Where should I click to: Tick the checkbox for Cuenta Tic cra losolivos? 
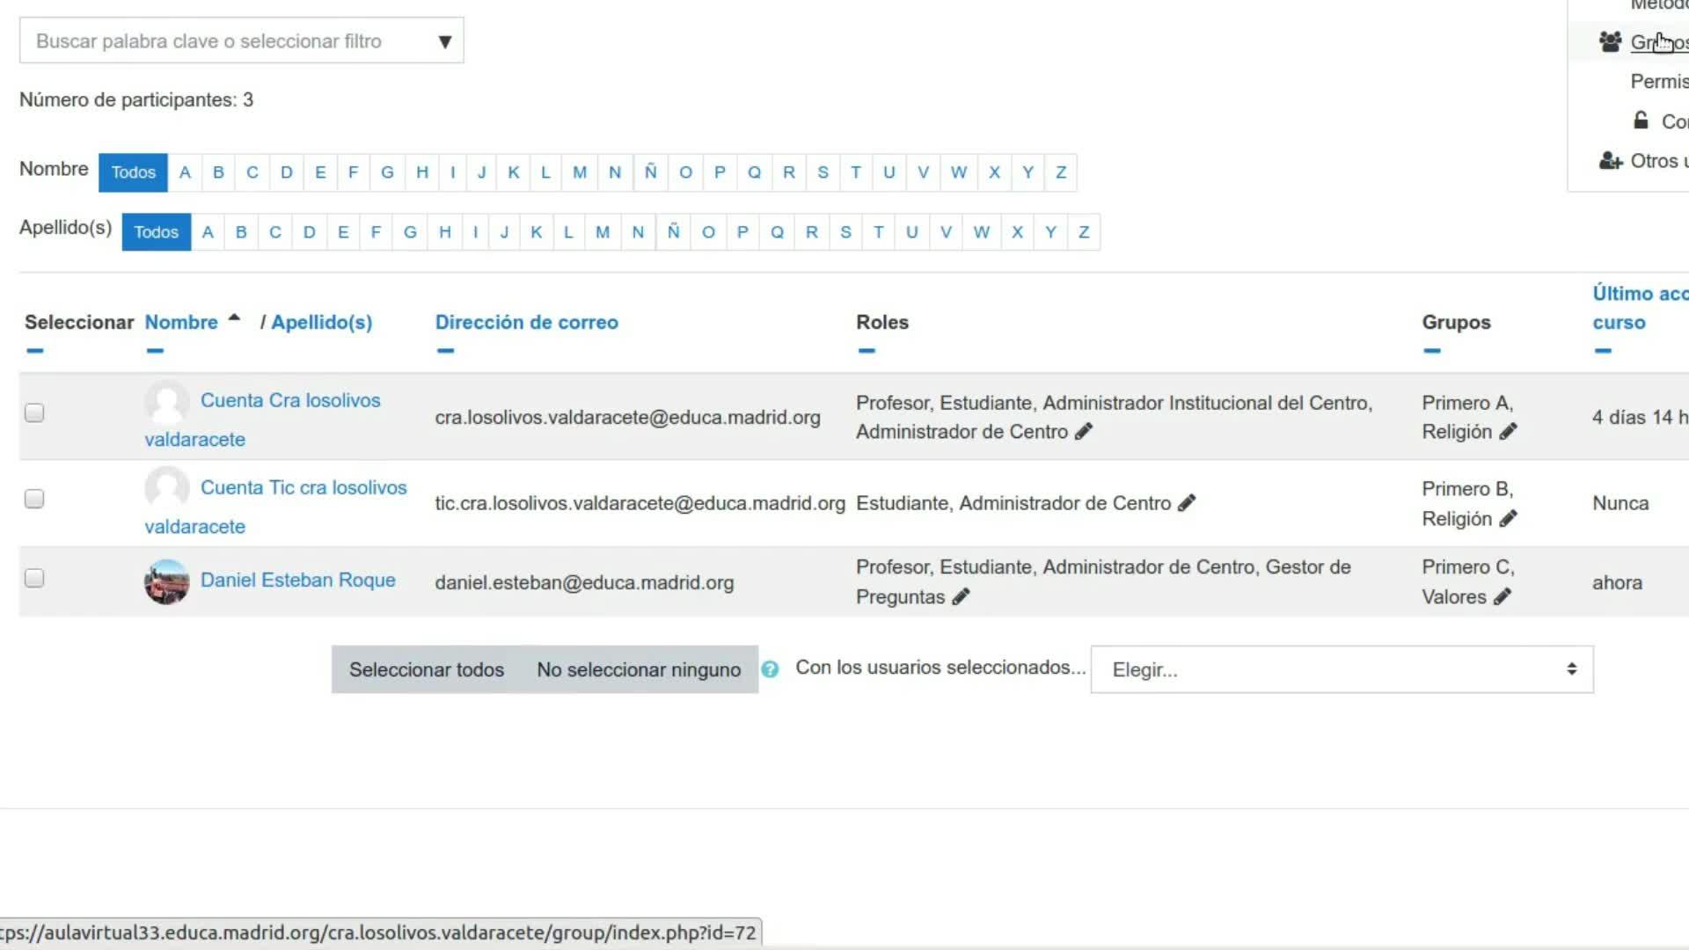[34, 499]
